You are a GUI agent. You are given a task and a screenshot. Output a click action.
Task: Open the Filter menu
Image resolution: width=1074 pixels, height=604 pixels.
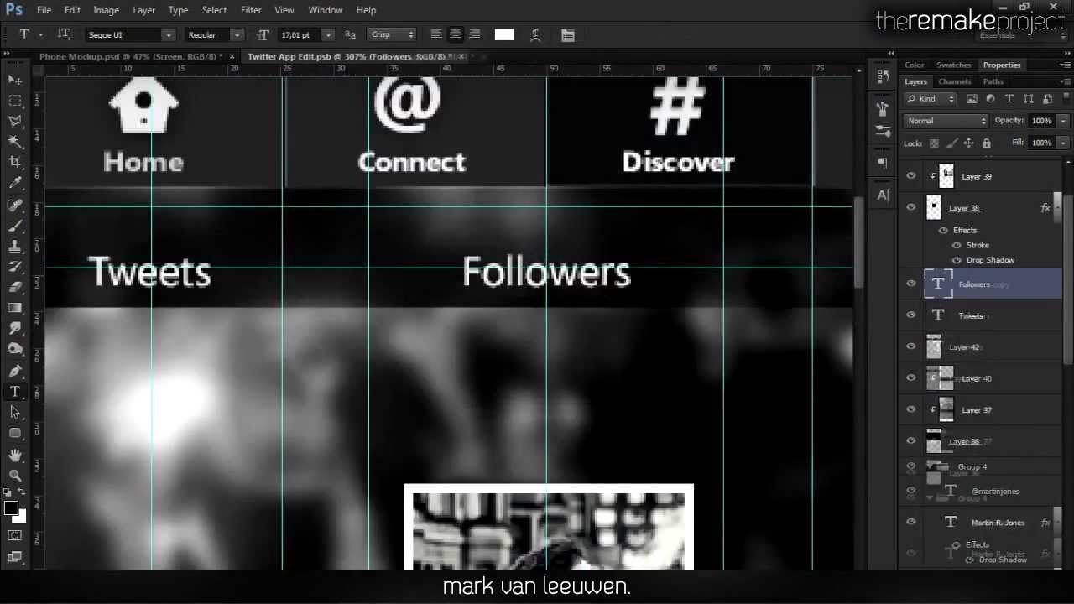coord(251,10)
